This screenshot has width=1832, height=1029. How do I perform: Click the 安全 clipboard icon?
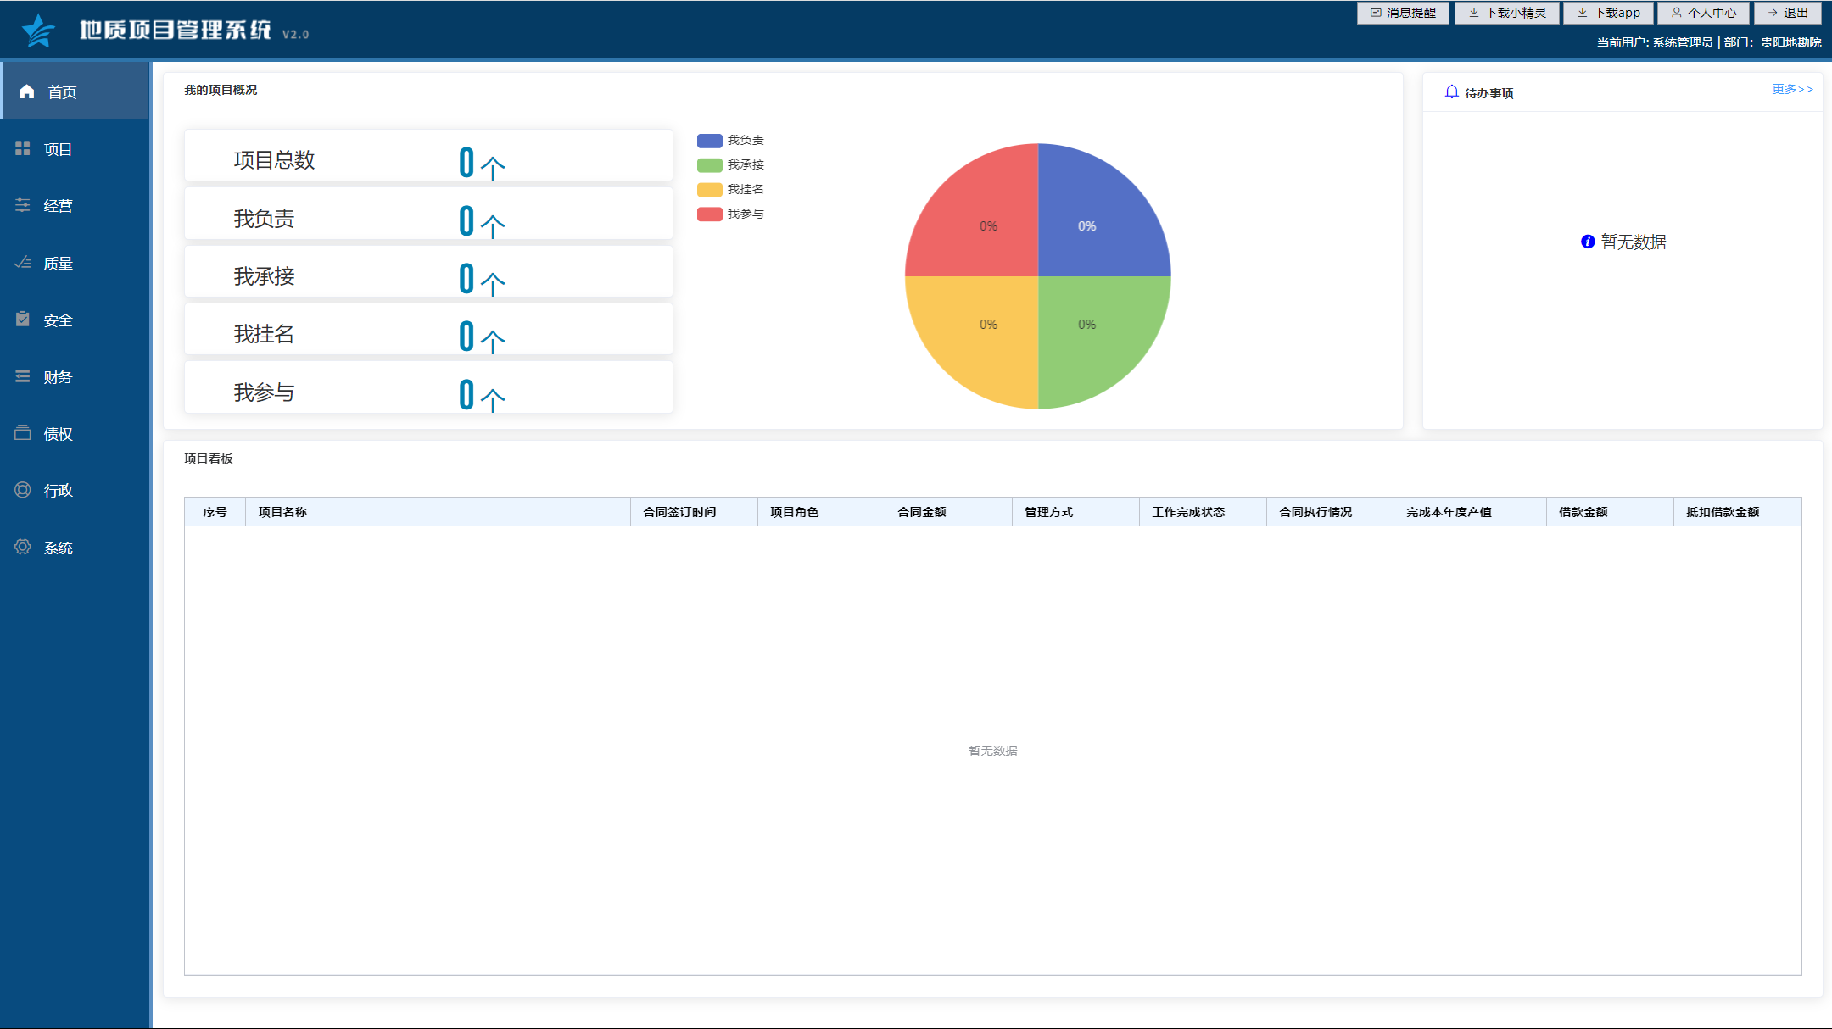pos(23,320)
